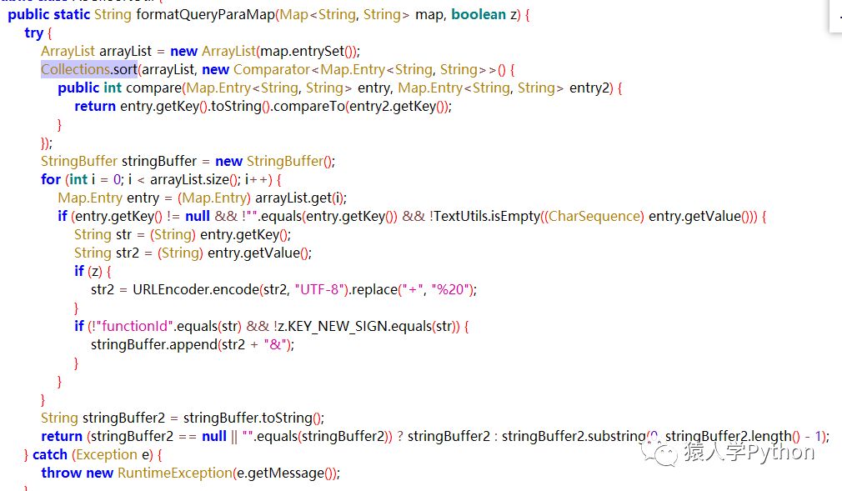Click the 'try' keyword
The height and width of the screenshot is (491, 842).
pos(33,33)
